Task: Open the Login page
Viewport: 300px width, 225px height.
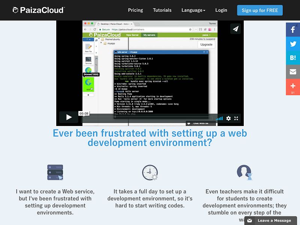Action: click(221, 10)
